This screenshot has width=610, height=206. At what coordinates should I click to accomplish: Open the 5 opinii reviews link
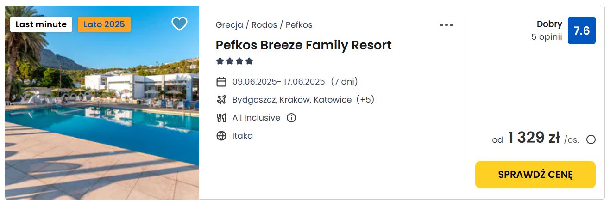tap(547, 37)
